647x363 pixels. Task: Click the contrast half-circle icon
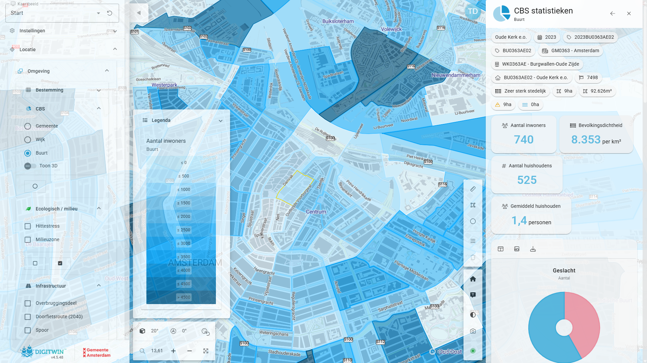pos(473,315)
